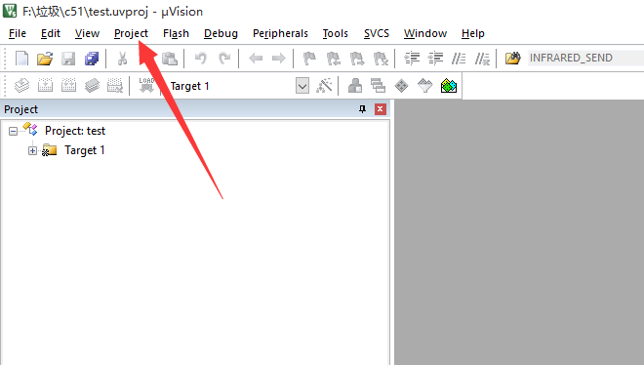The width and height of the screenshot is (644, 365).
Task: Expand the Target 1 tree node
Action: (x=32, y=150)
